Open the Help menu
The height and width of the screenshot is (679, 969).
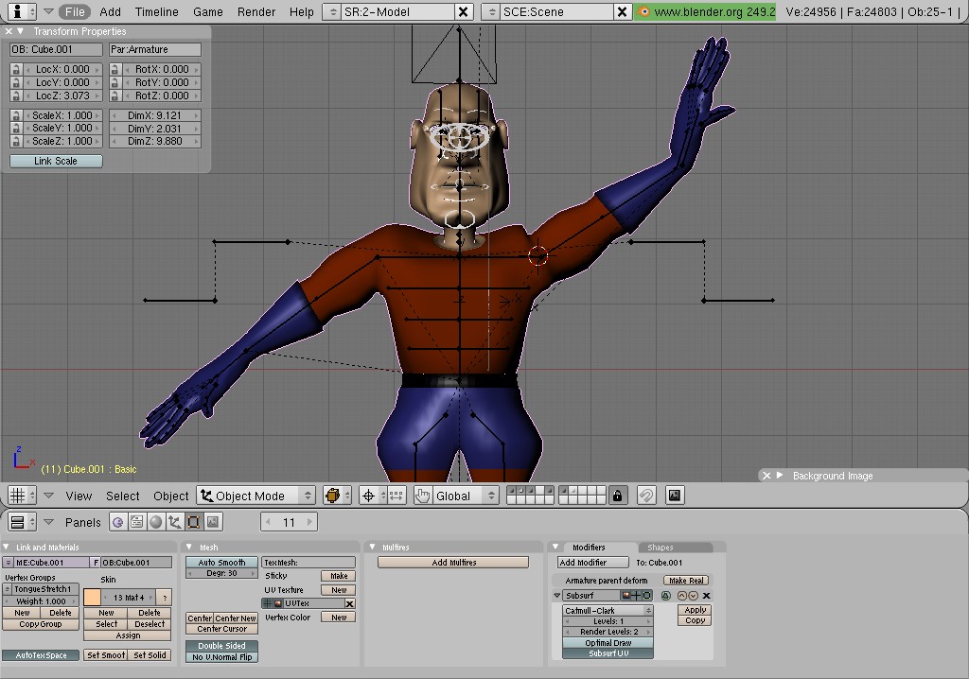click(302, 11)
